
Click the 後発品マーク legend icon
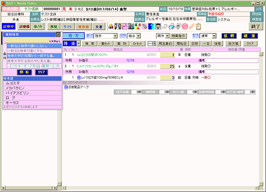pos(66,87)
